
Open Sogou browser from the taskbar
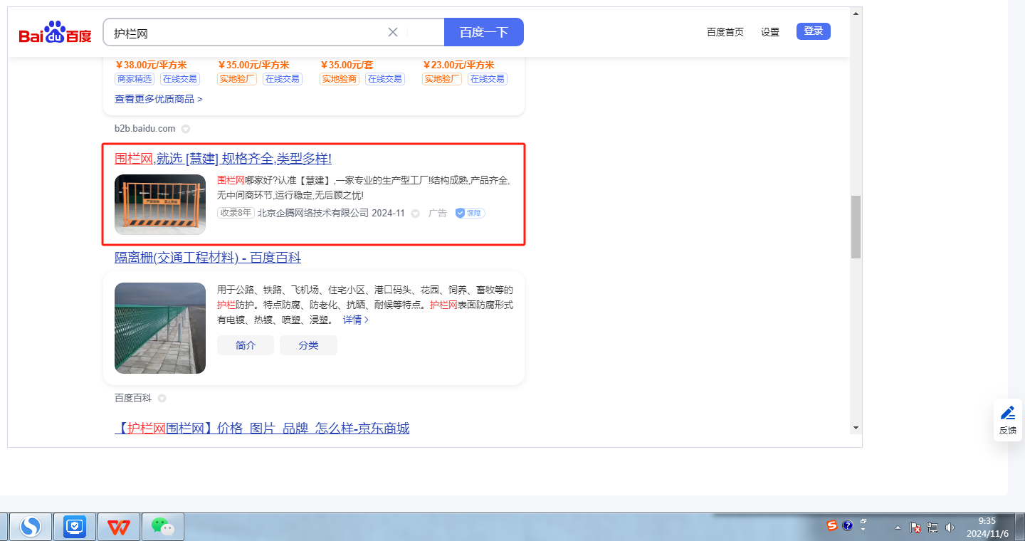31,527
